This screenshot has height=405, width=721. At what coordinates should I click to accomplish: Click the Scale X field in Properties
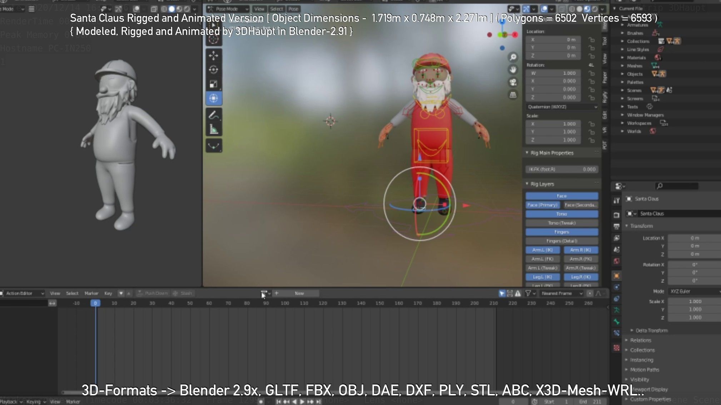coord(694,301)
